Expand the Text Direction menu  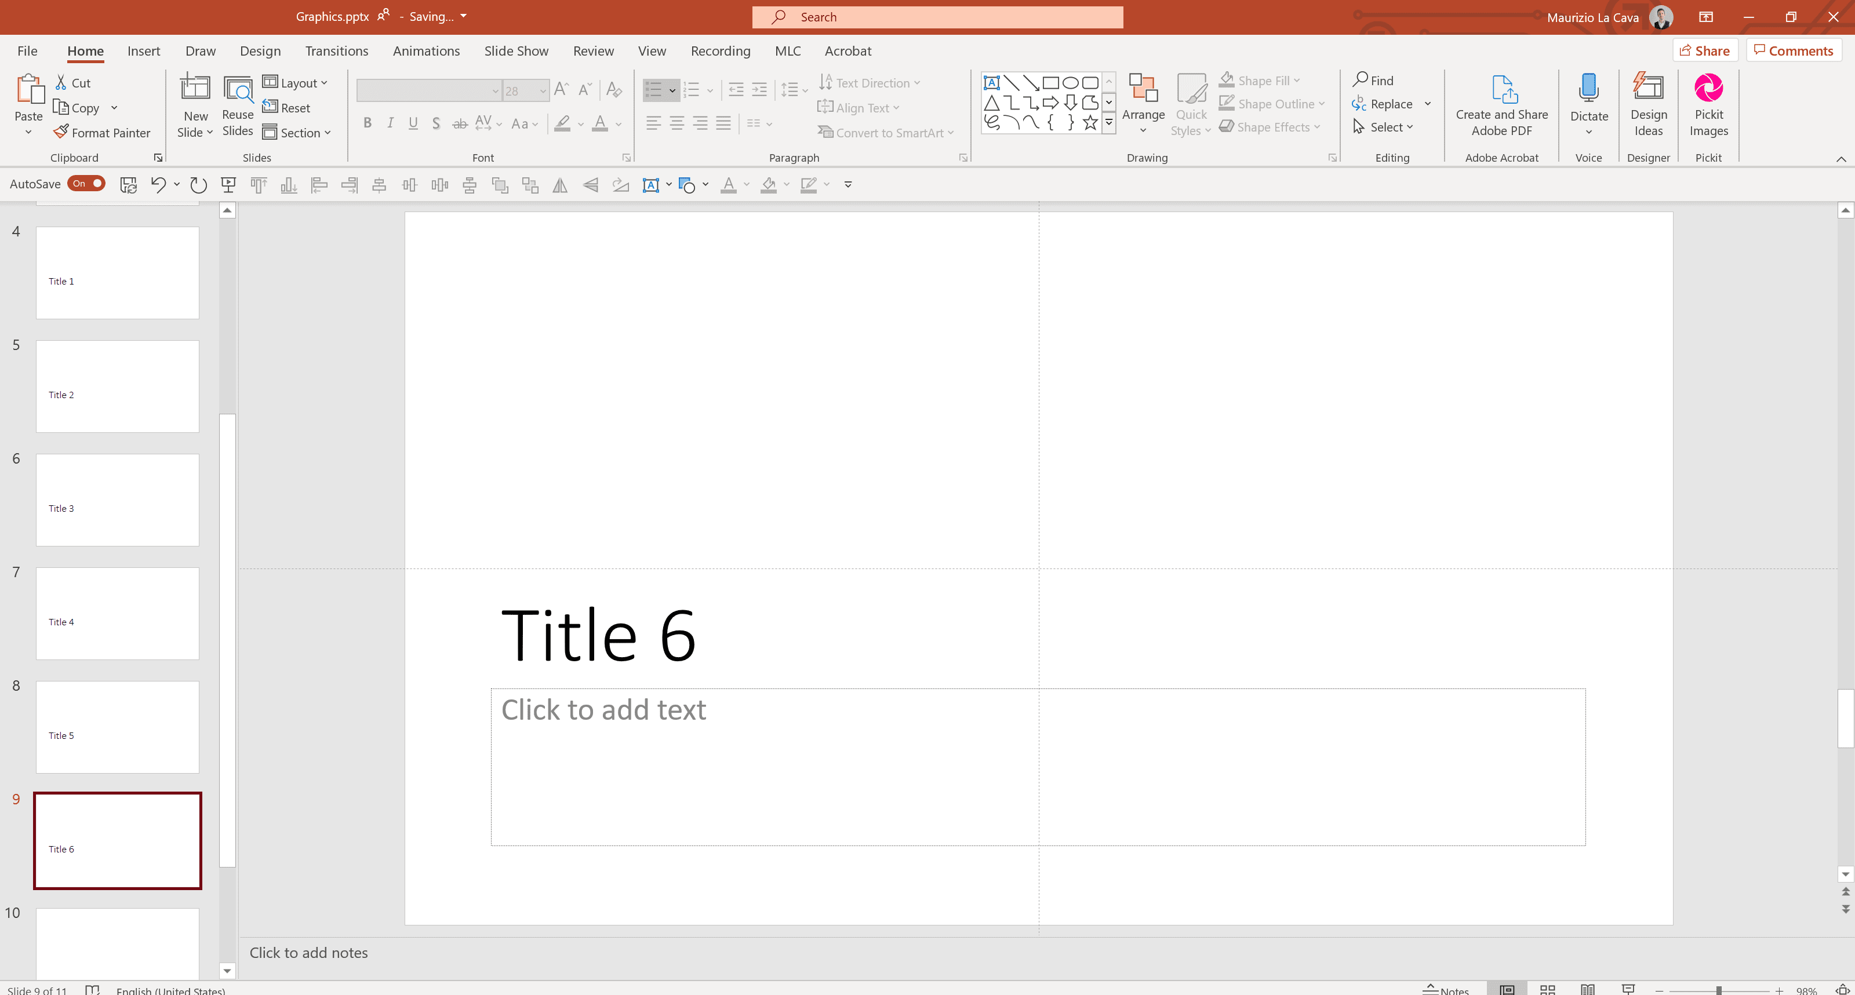pos(870,83)
